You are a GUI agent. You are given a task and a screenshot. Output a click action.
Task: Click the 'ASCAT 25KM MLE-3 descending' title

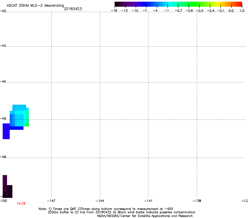click(35, 6)
